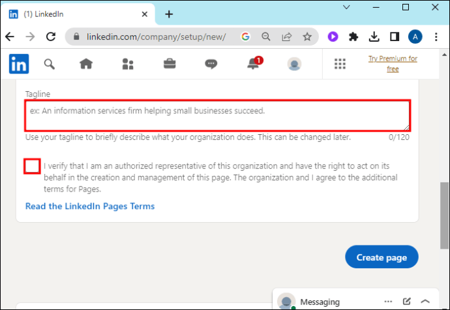Open the Me profile avatar menu
Screen dimensions: 450x310
point(294,64)
